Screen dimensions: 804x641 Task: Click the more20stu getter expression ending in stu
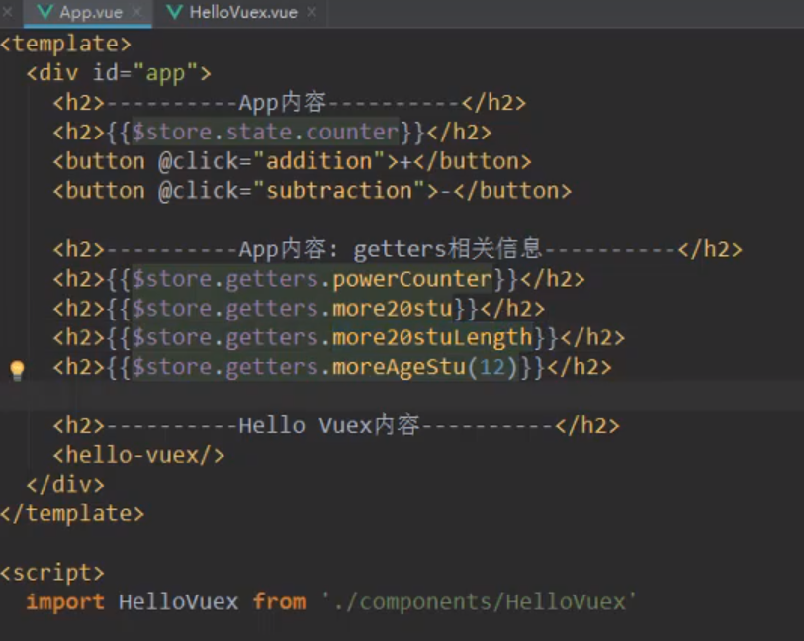293,309
